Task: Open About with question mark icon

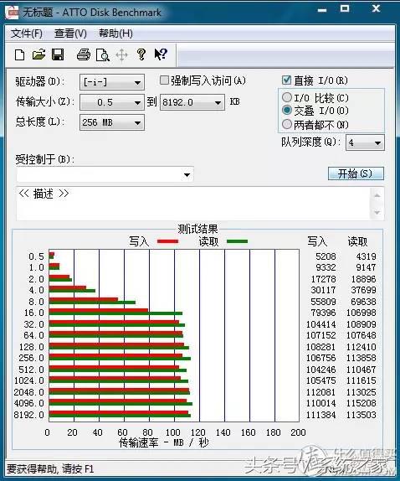Action: pos(141,54)
